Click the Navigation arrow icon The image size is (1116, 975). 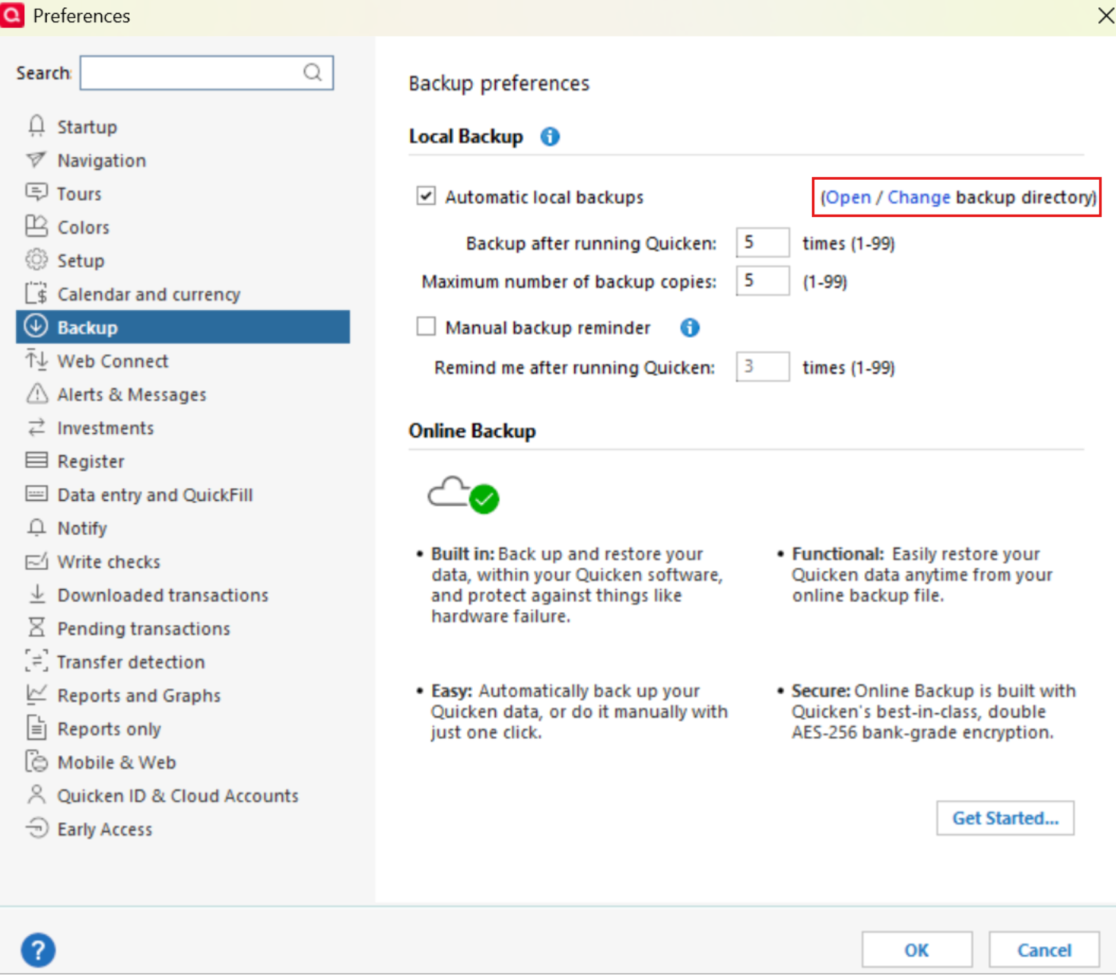click(36, 159)
